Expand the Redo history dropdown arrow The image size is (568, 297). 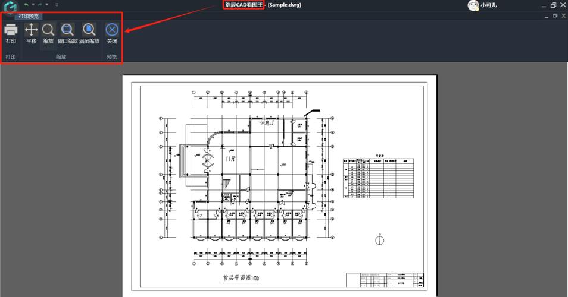coord(47,5)
